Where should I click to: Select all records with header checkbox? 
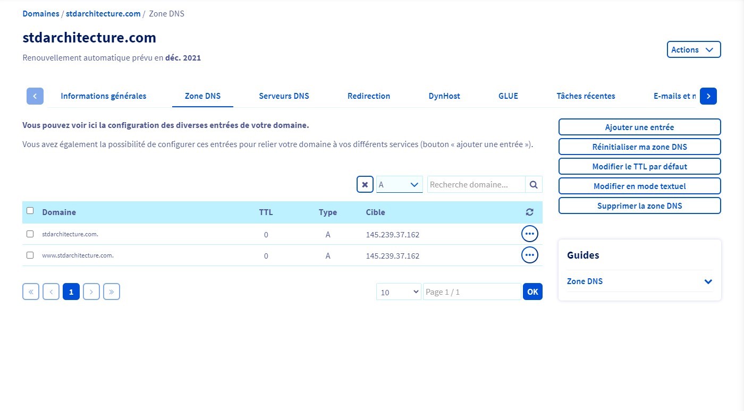[30, 211]
